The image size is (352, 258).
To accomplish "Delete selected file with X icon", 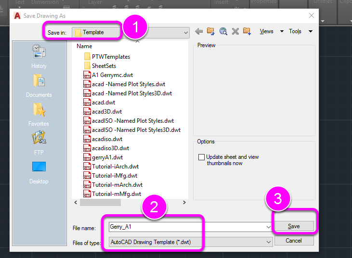I will [235, 31].
